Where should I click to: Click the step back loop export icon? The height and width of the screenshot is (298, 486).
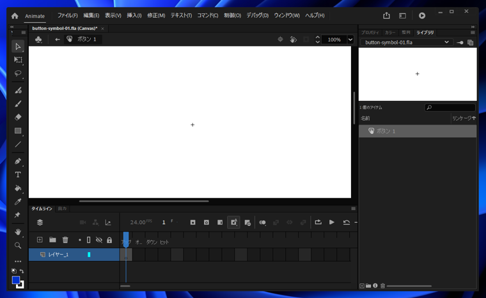(x=318, y=222)
